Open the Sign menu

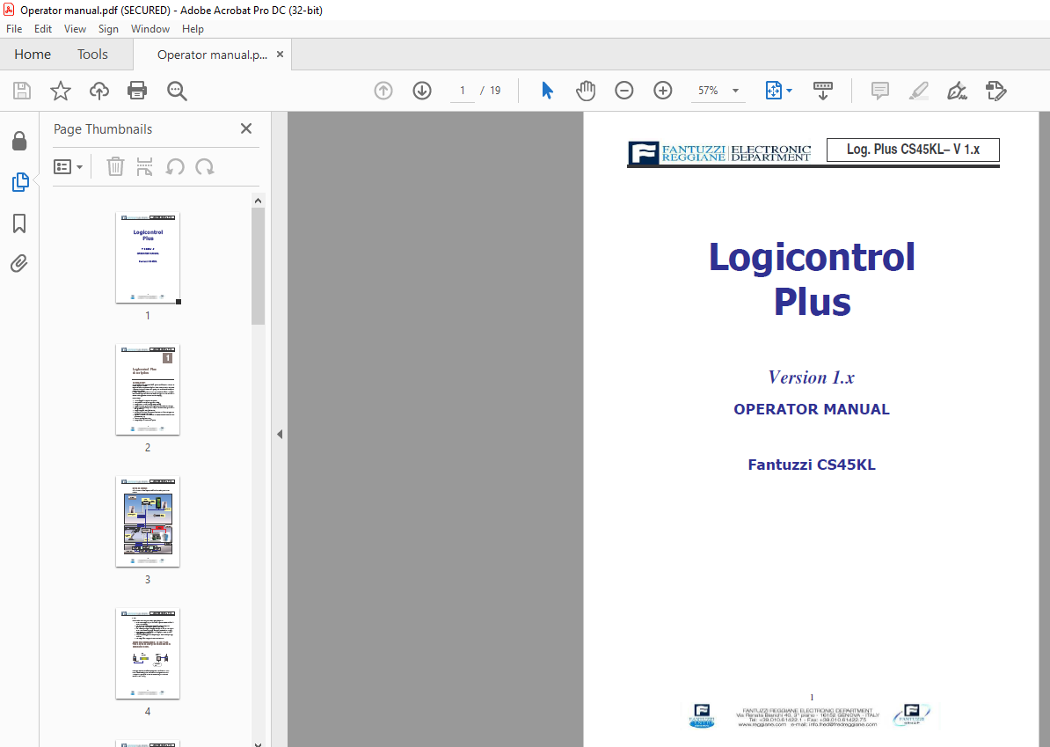coord(108,29)
